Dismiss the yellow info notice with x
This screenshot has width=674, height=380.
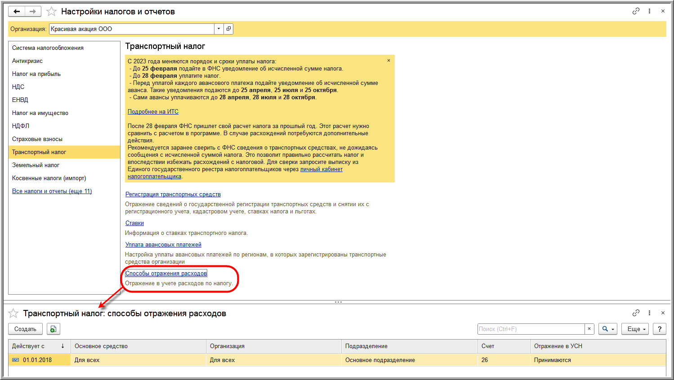point(388,60)
